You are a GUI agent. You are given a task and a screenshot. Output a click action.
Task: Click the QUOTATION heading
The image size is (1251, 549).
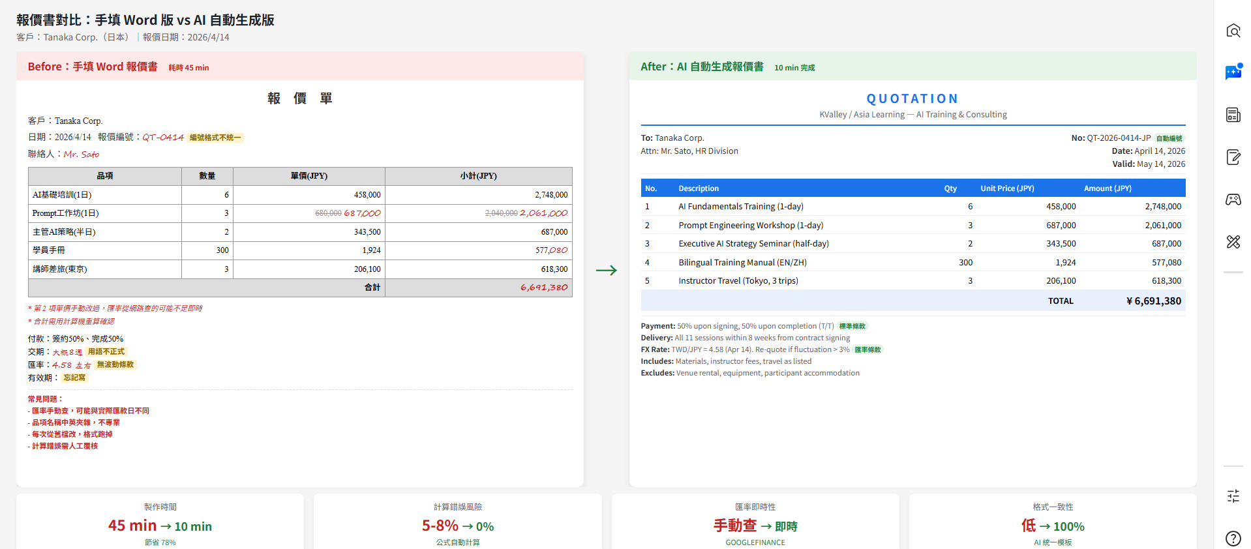(912, 98)
